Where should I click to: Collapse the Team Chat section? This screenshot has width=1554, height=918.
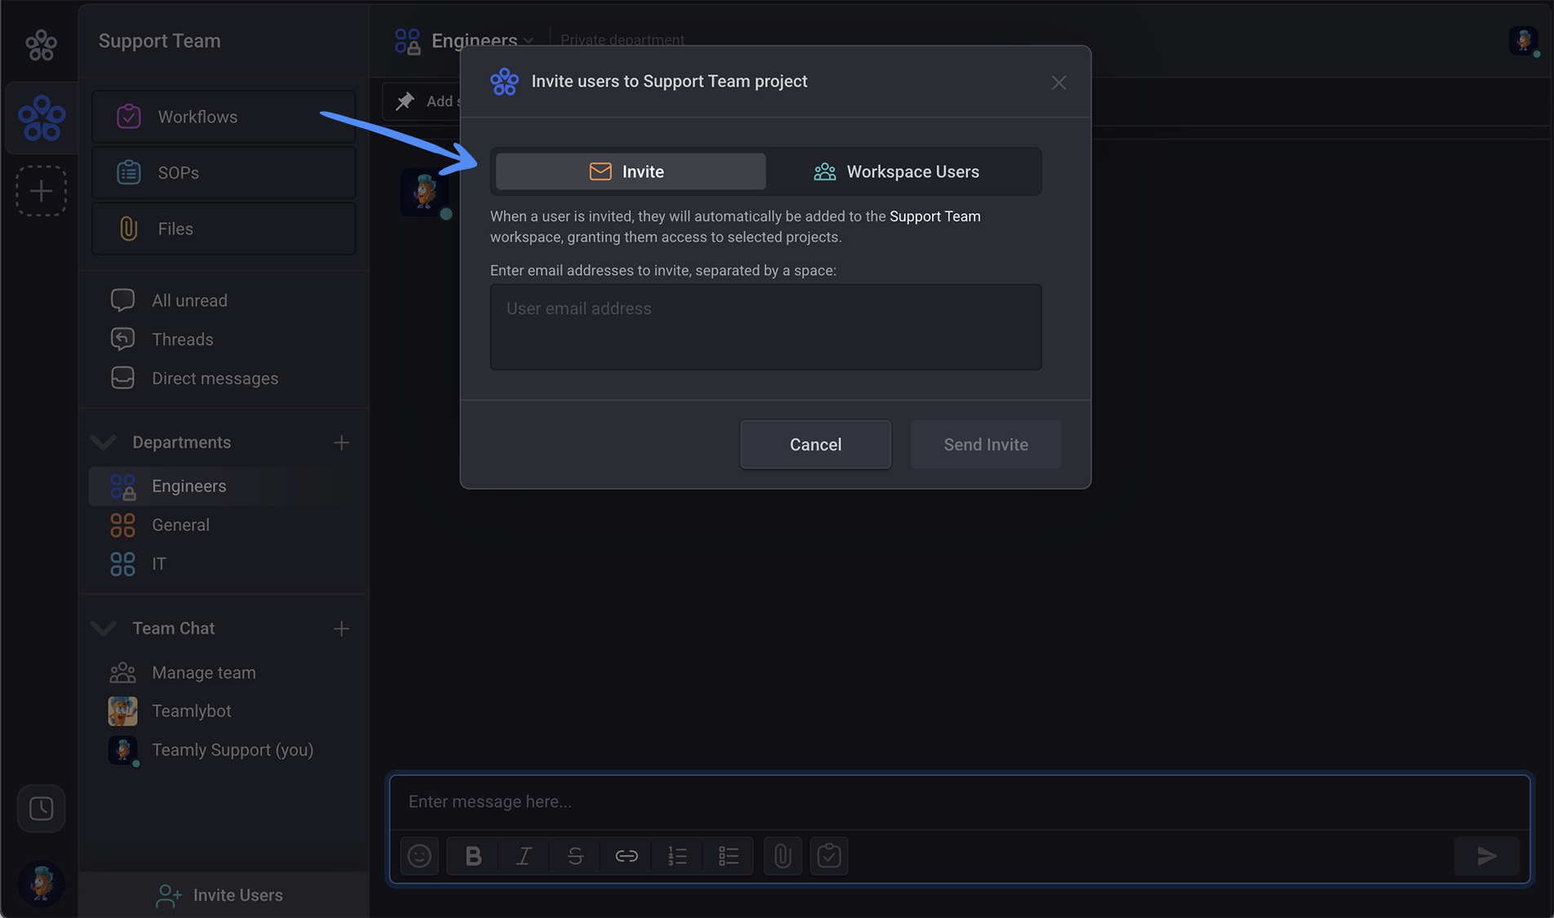click(x=104, y=628)
